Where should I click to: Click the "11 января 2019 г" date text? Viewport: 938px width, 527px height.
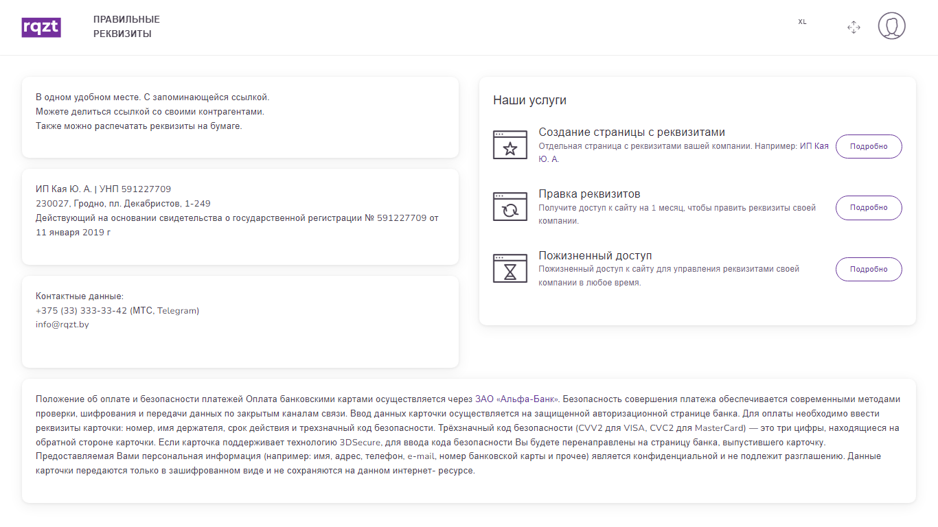tap(73, 232)
